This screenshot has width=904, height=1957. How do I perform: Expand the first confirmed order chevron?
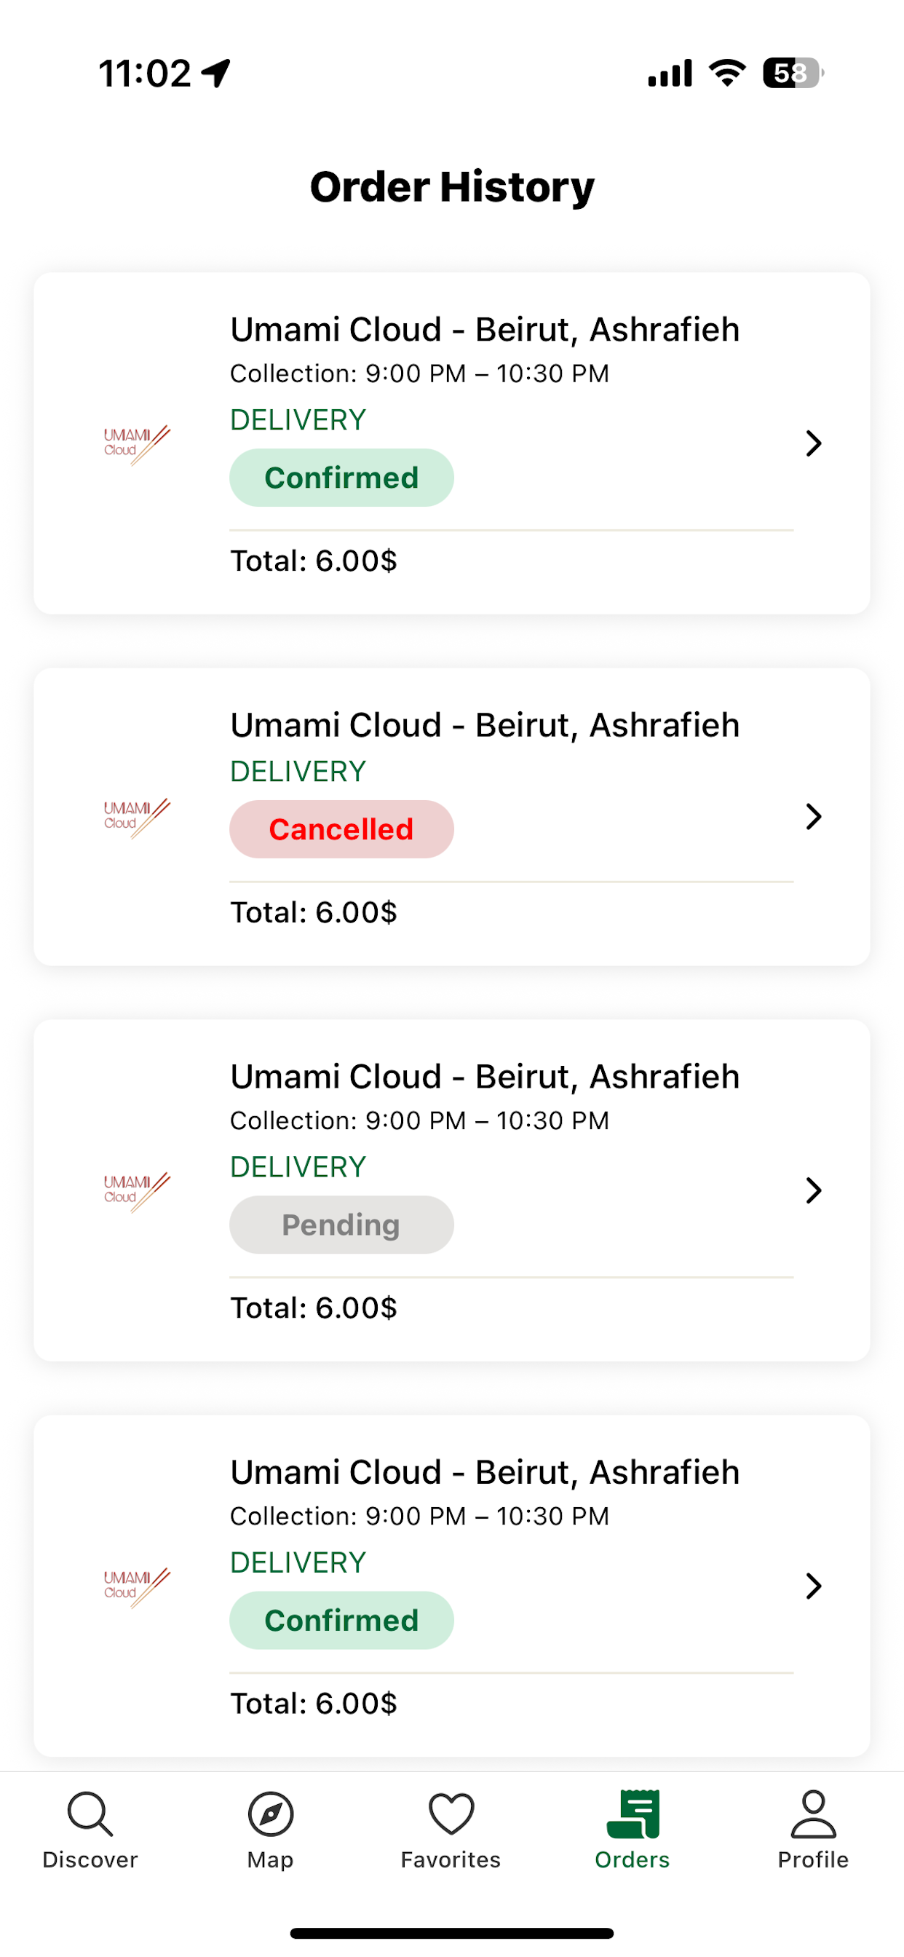813,443
